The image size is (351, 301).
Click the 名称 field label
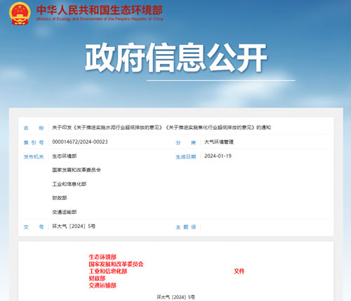(34, 128)
